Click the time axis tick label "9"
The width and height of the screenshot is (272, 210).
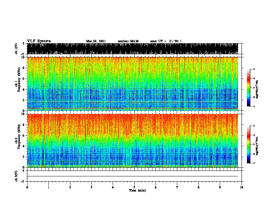point(220,187)
